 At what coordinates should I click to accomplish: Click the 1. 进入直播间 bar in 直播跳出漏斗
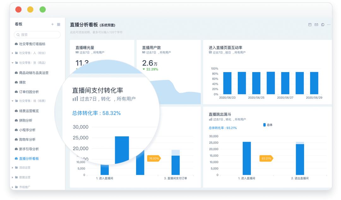tap(247, 158)
